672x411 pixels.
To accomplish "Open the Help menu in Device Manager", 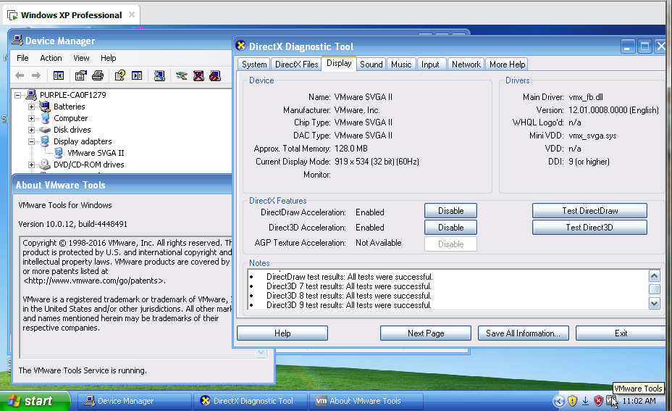I will coord(109,58).
